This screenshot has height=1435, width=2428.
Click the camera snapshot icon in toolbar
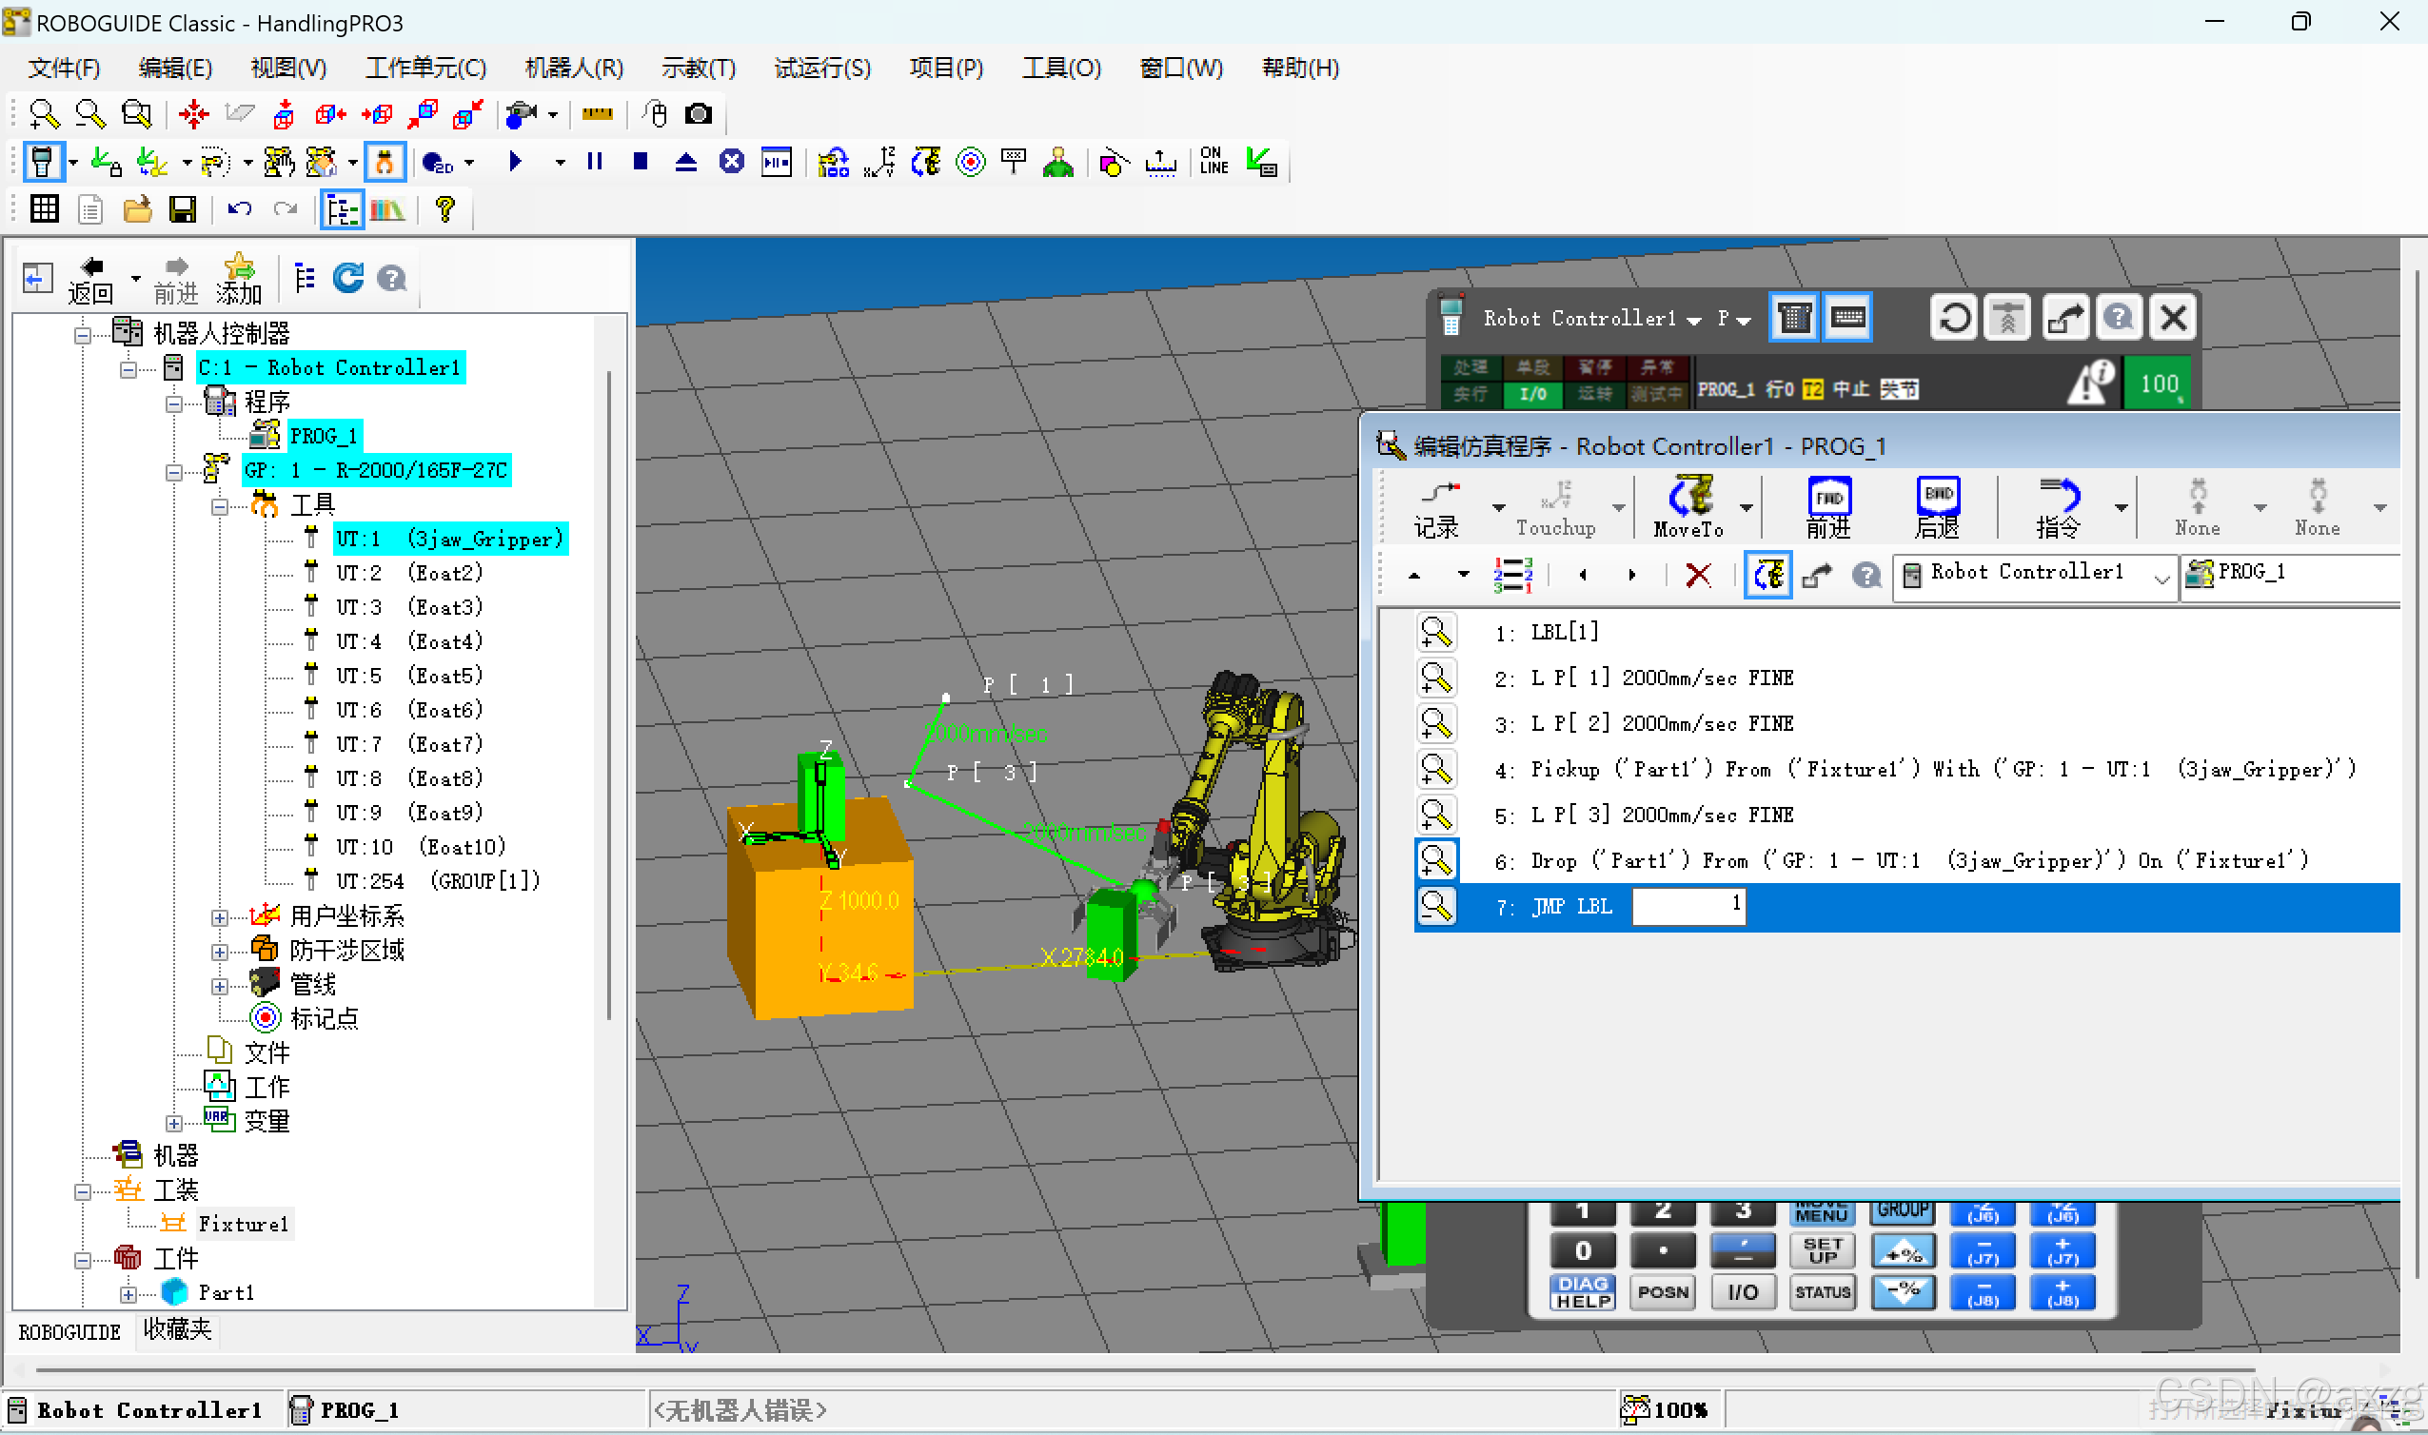pyautogui.click(x=699, y=114)
